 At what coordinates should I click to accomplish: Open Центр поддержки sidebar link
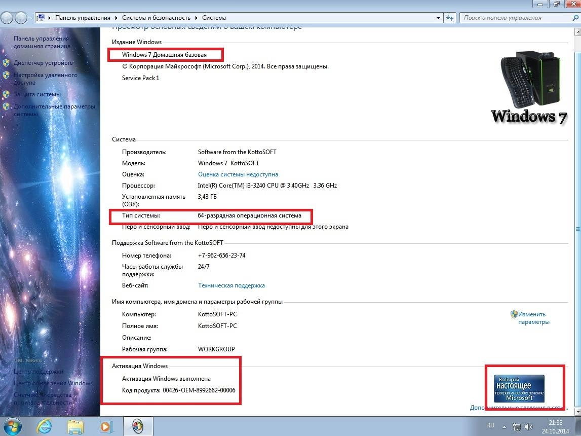tap(38, 372)
